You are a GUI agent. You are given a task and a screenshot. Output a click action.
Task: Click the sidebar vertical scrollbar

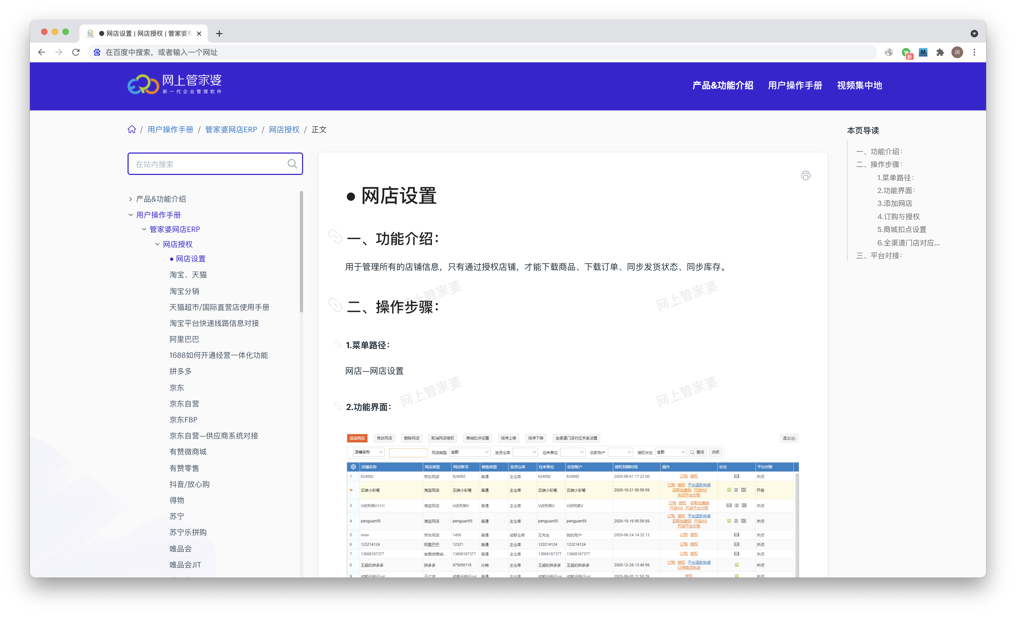[x=301, y=251]
